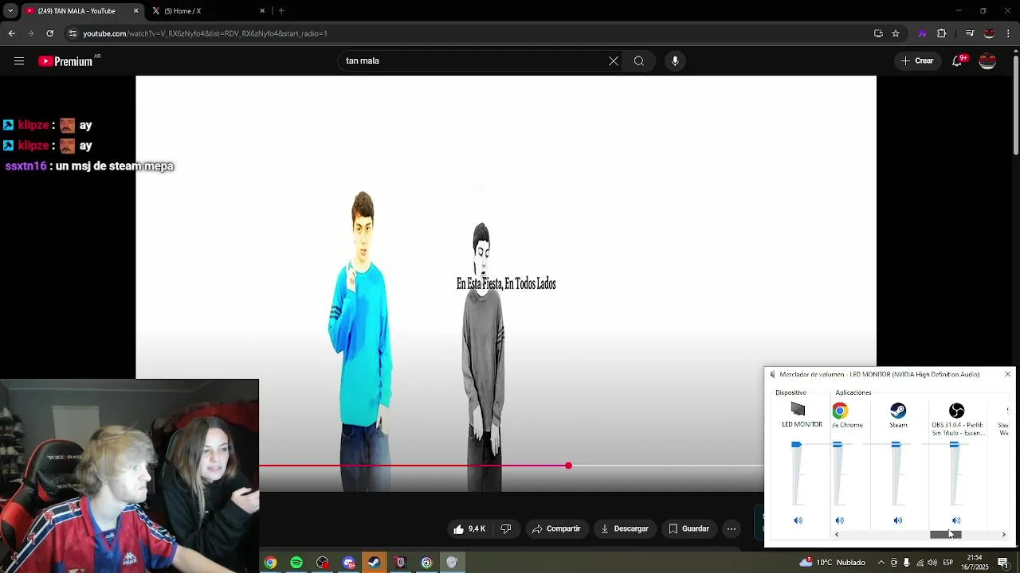Screen dimensions: 1020x573
Task: Like the video with 9,4 K likes
Action: (x=469, y=528)
